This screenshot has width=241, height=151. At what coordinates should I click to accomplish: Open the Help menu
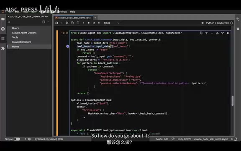tap(73, 12)
